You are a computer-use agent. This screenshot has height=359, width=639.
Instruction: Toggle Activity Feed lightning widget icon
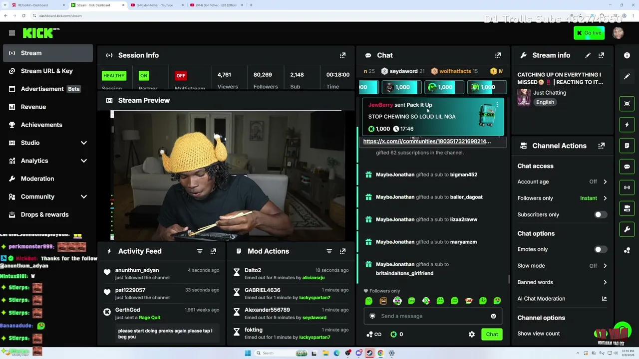click(x=627, y=125)
